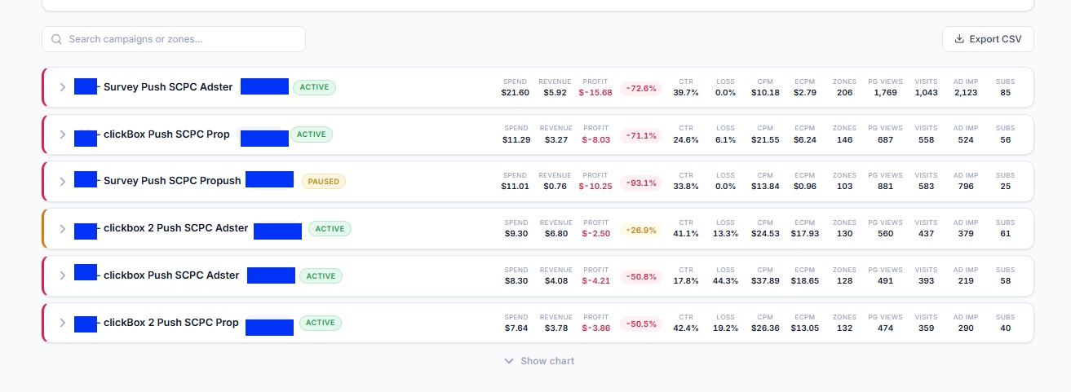Click the -93.1% ROI badge

(641, 183)
